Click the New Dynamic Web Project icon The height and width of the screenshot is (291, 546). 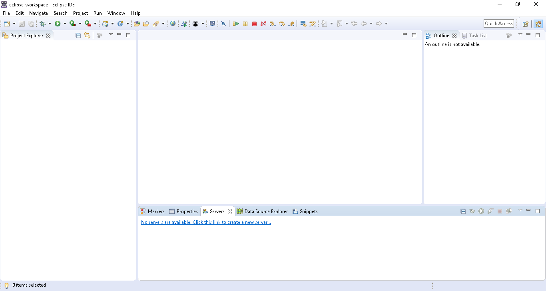click(x=106, y=24)
